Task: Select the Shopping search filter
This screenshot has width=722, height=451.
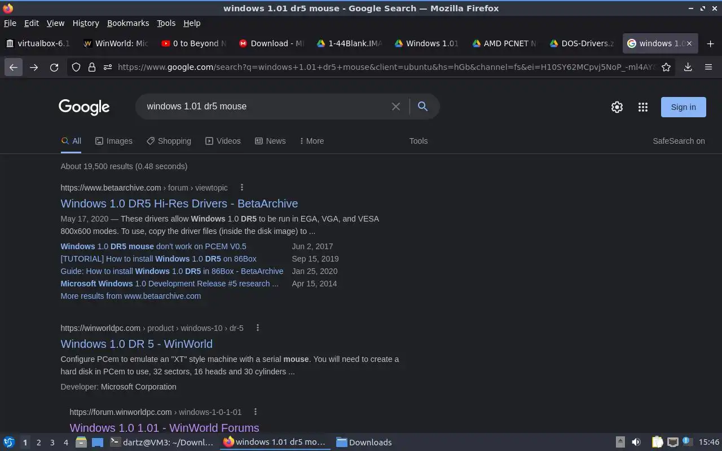Action: point(169,141)
